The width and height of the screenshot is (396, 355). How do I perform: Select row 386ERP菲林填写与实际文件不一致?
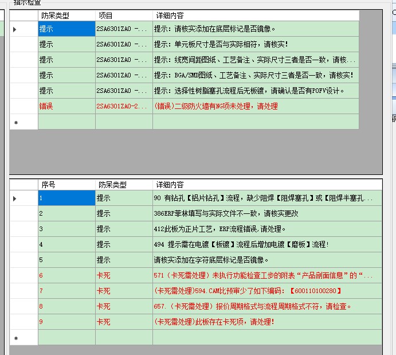tap(267, 213)
